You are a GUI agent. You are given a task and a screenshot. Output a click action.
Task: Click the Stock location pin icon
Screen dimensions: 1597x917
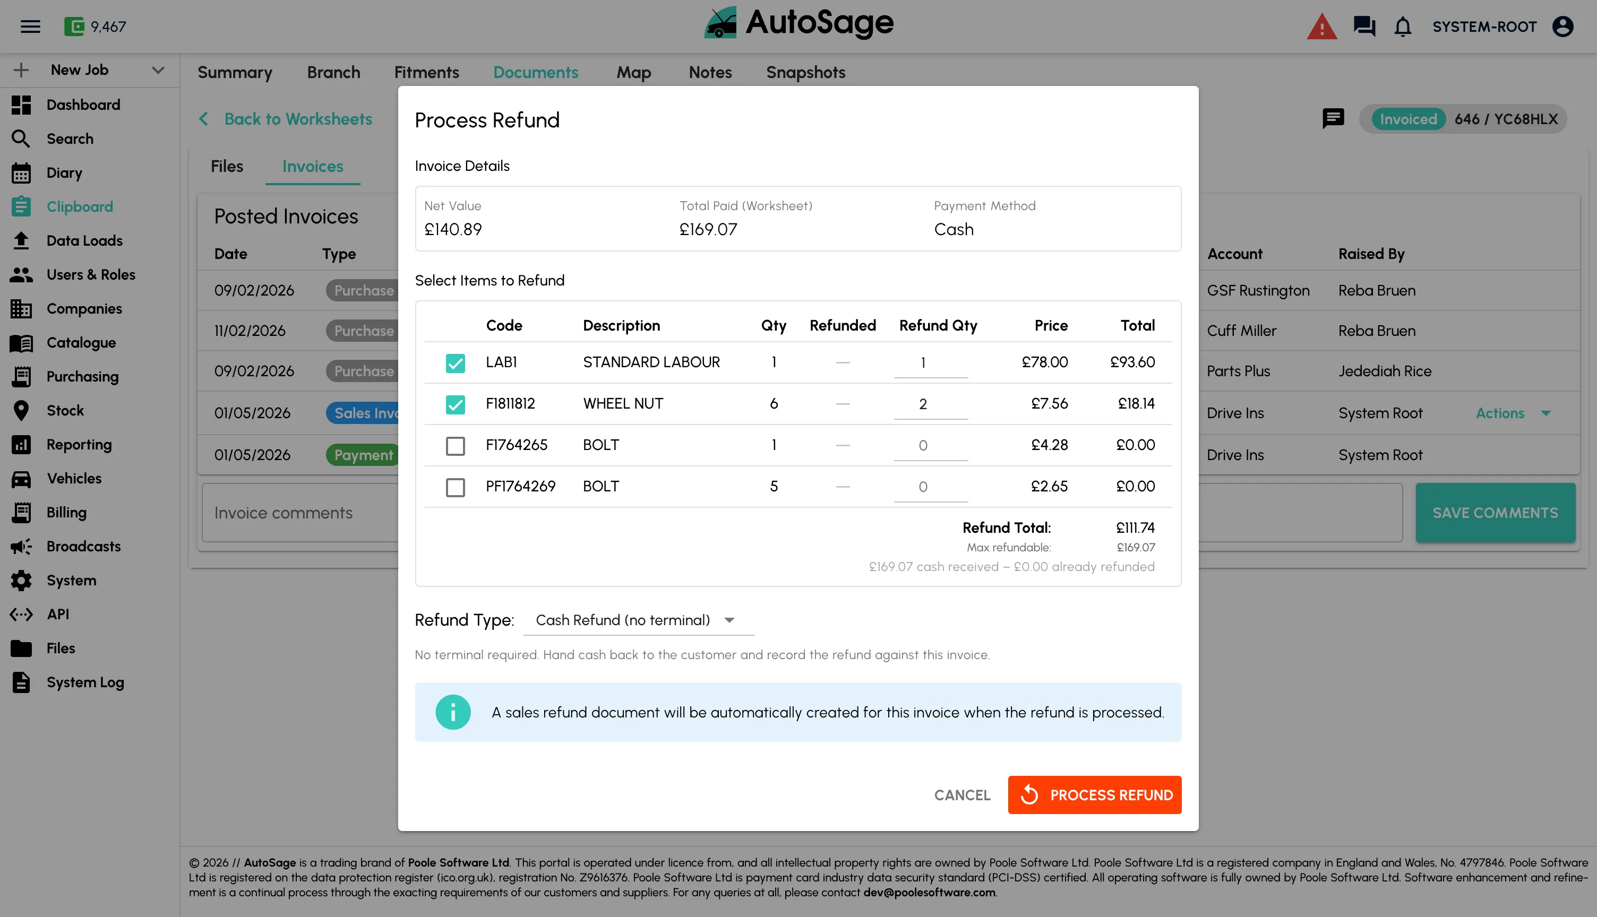(21, 411)
